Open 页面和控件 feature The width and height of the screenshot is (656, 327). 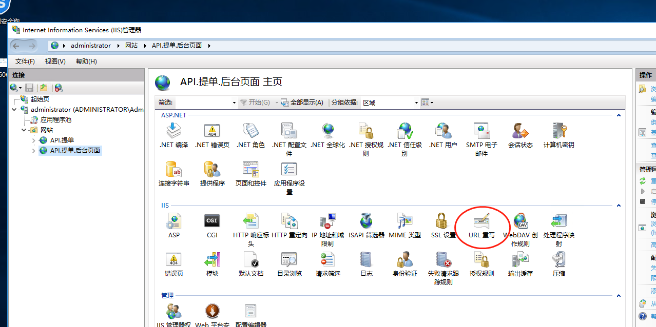coord(250,174)
